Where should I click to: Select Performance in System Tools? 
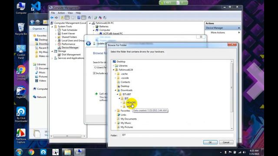click(x=68, y=44)
